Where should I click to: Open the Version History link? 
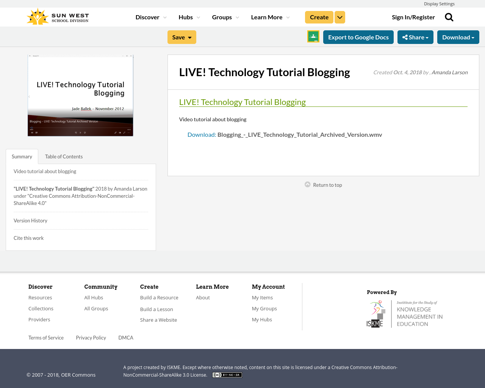30,221
